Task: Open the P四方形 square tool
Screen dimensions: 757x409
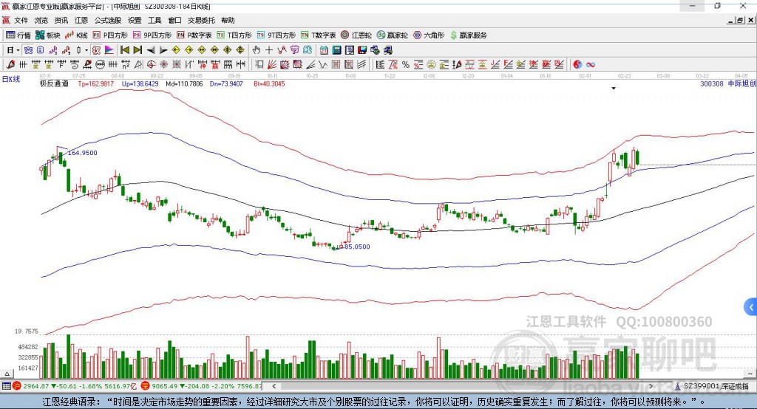Action: click(x=110, y=35)
